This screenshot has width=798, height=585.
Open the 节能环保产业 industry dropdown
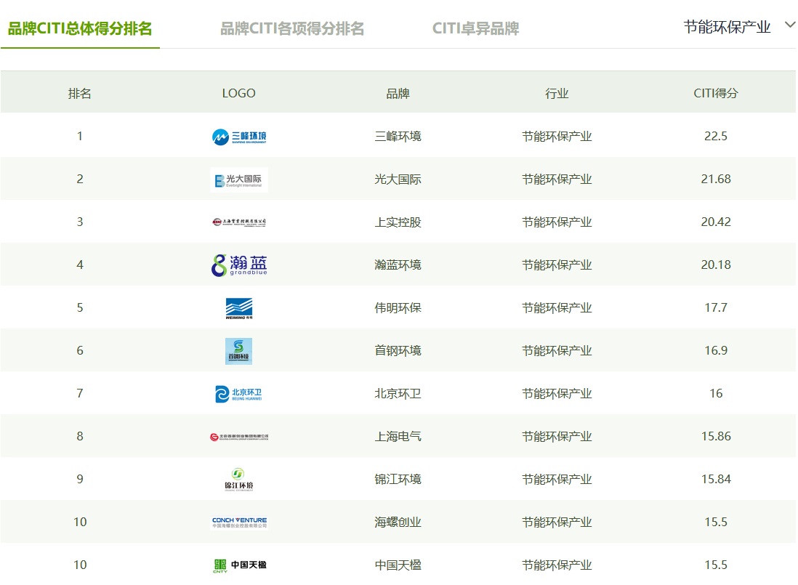tap(727, 28)
